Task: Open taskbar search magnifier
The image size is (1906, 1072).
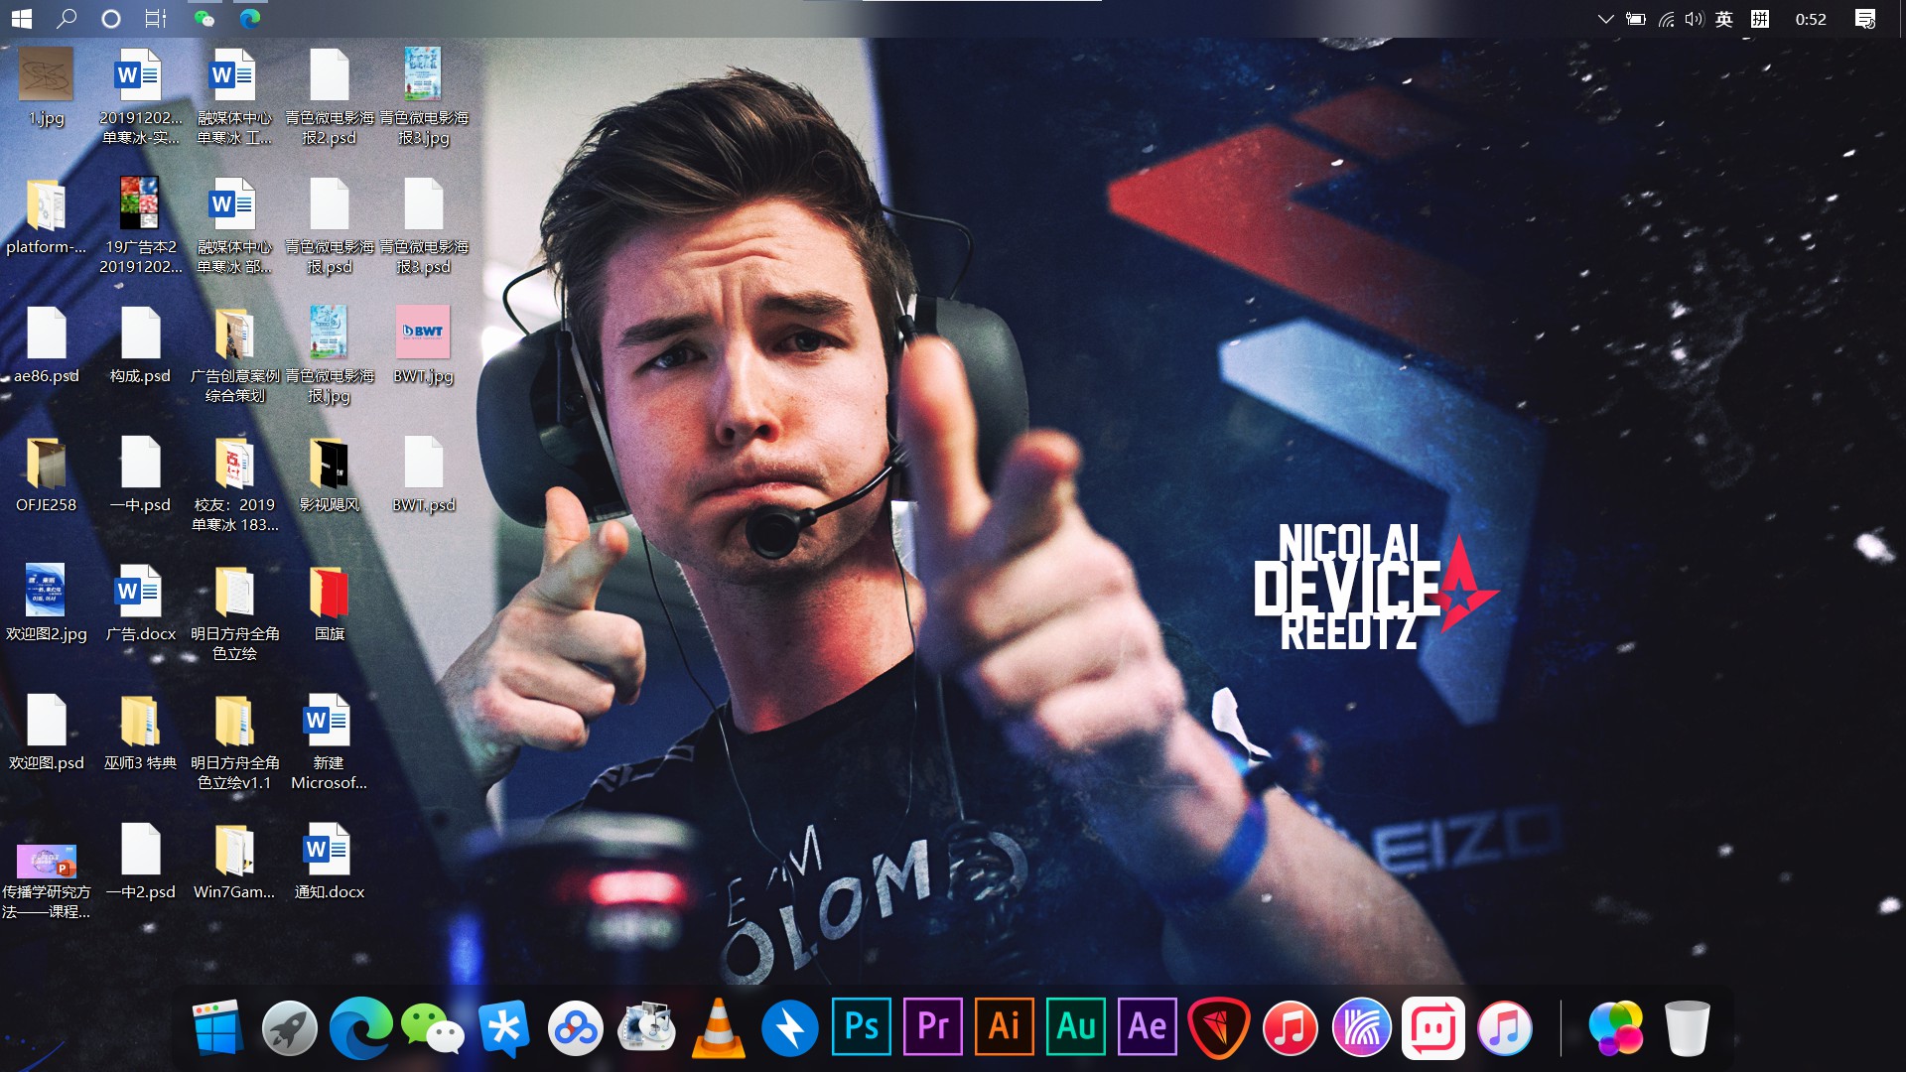Action: pyautogui.click(x=67, y=18)
